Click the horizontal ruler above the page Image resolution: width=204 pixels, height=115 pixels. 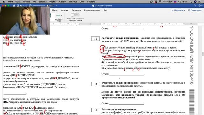(x=124, y=24)
